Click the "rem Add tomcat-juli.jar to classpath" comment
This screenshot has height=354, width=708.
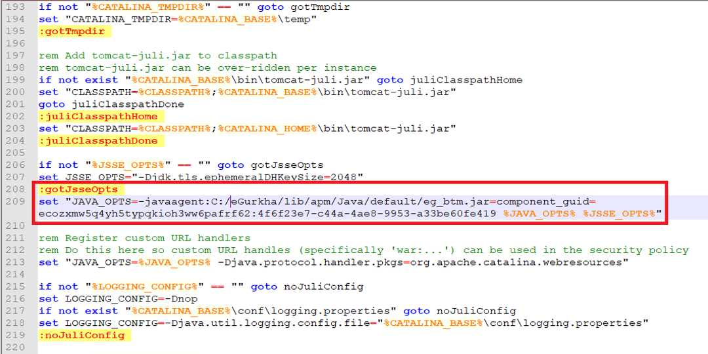pyautogui.click(x=158, y=56)
